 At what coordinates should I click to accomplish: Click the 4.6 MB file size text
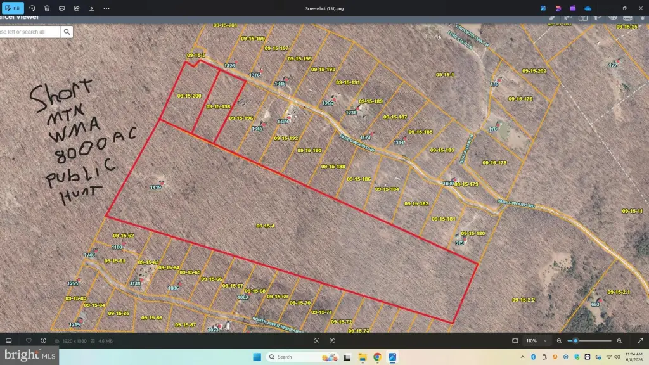(x=105, y=341)
